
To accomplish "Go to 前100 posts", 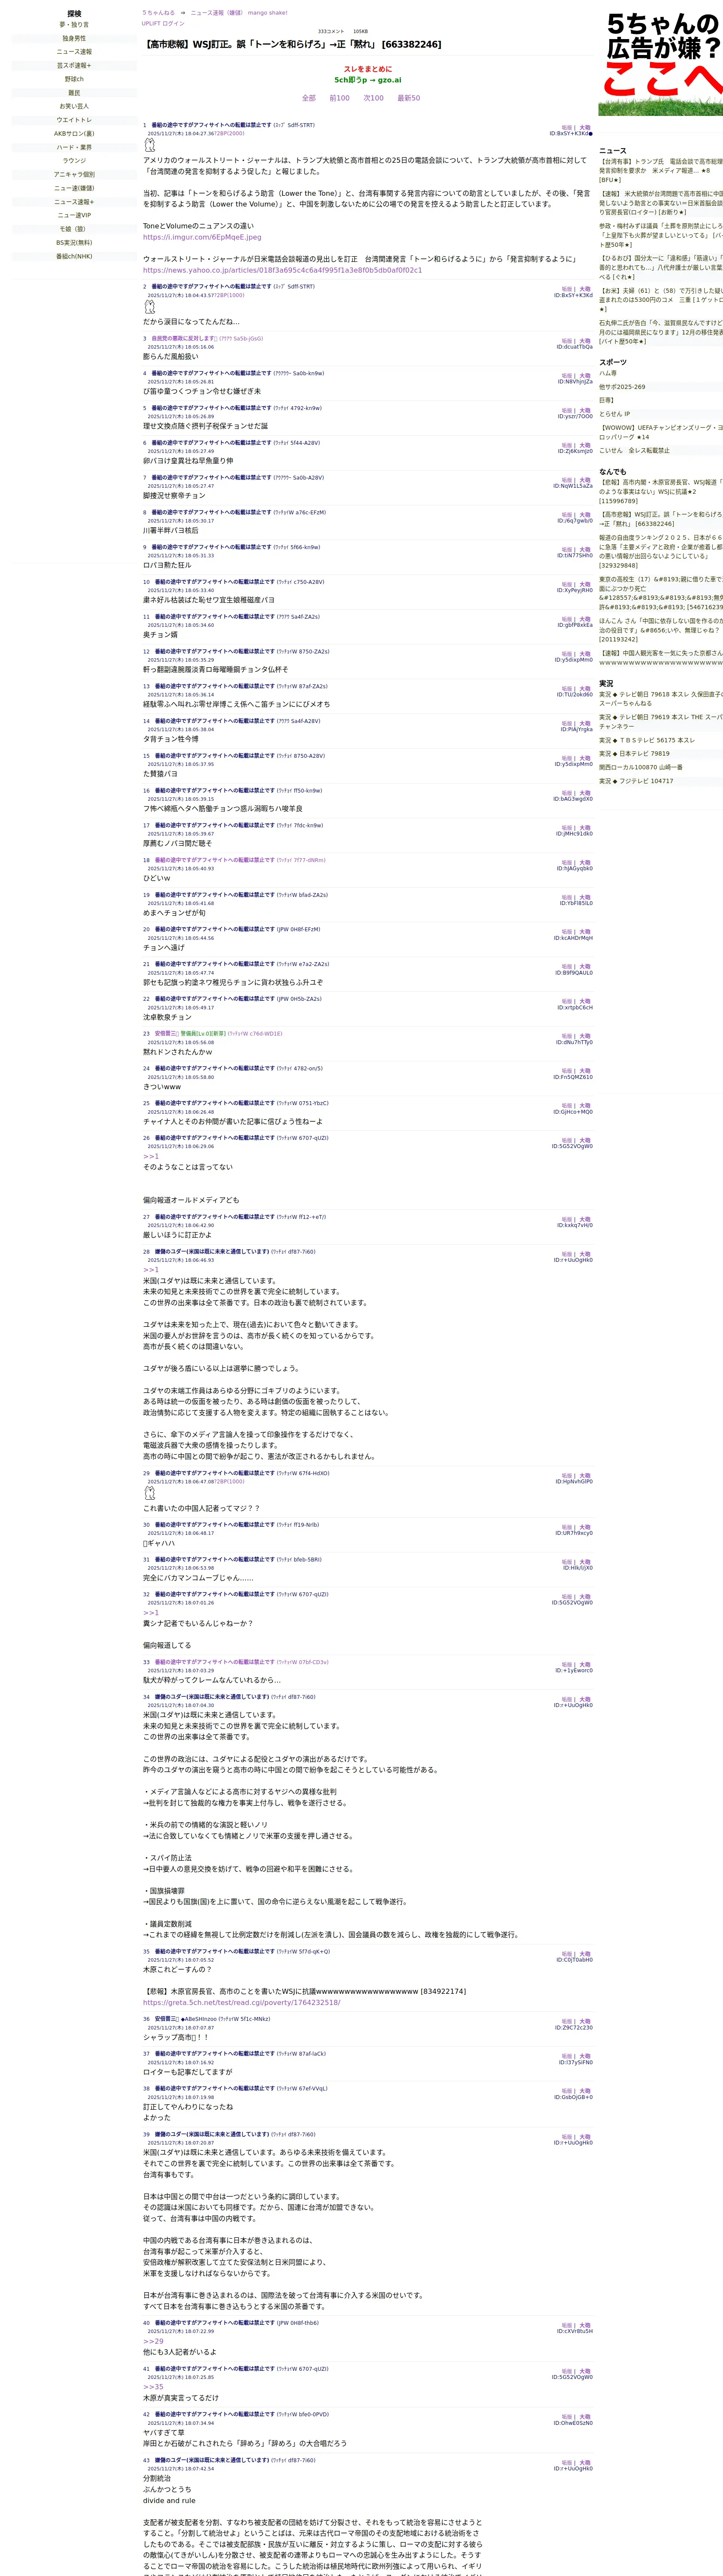I will (339, 98).
